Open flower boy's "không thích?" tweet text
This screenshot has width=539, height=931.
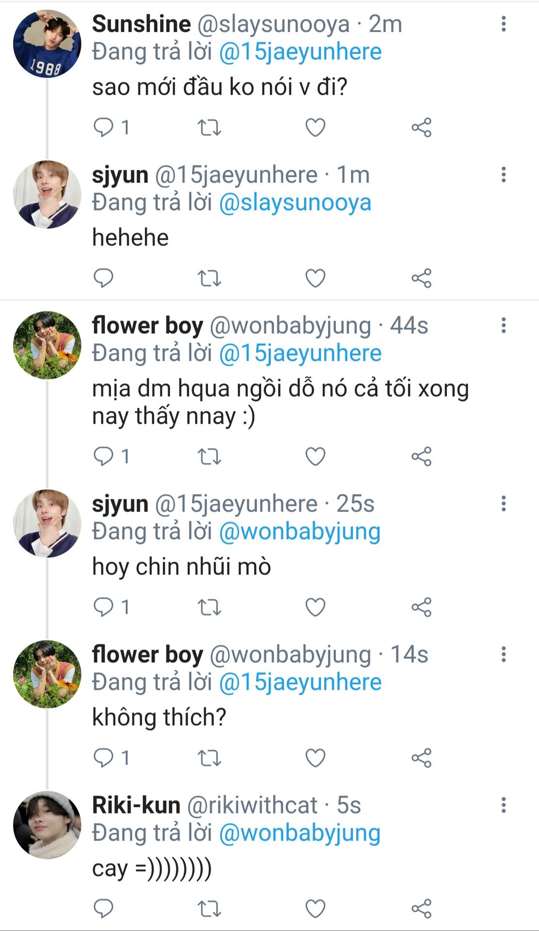159,718
